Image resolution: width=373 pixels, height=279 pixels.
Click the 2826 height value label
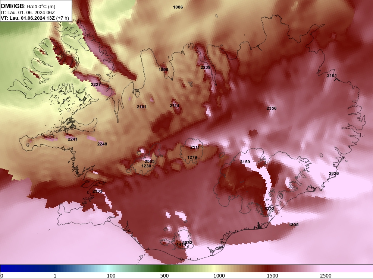click(x=334, y=173)
